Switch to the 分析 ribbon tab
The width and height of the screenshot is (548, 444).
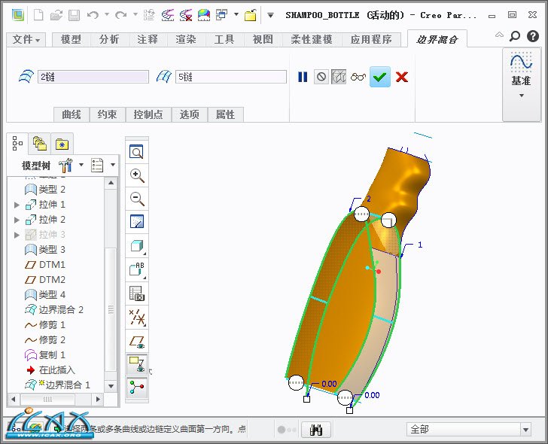click(x=109, y=39)
